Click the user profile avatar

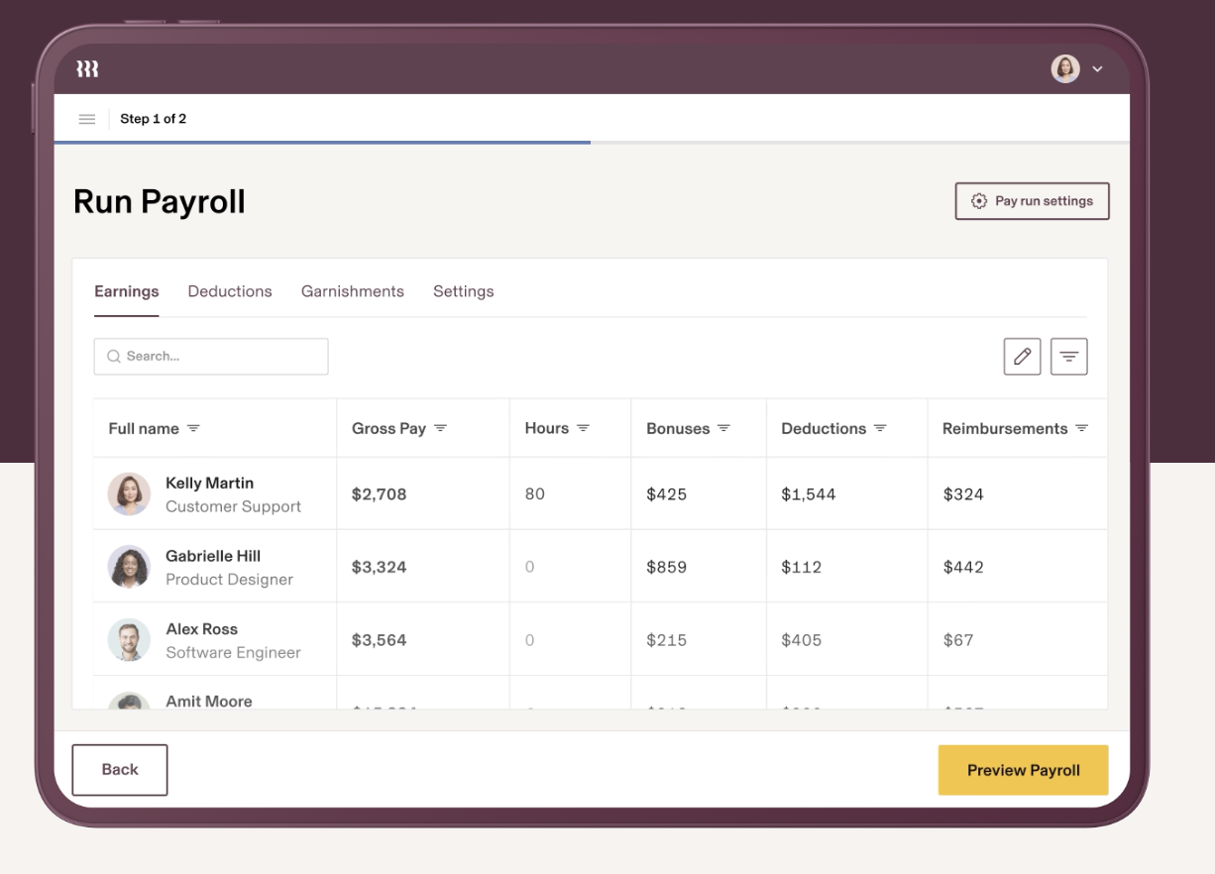(x=1065, y=68)
